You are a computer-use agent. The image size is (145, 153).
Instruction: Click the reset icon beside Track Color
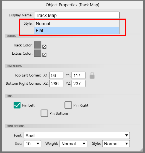point(44,47)
